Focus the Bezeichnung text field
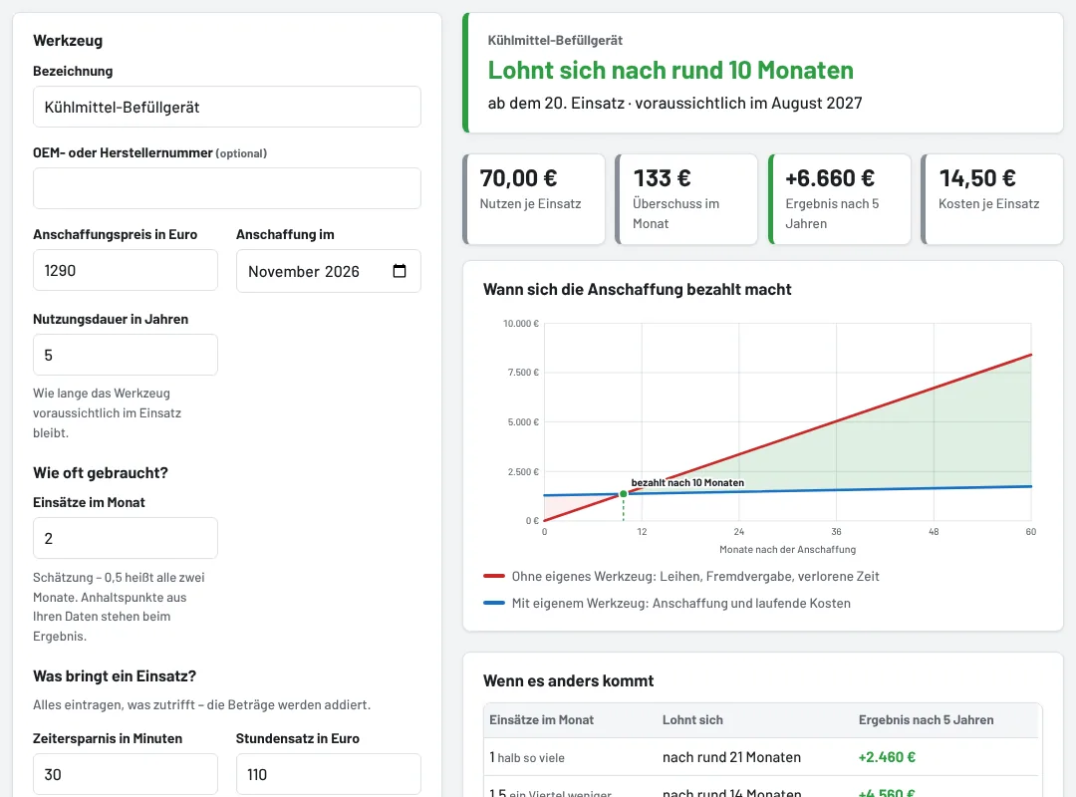Screen dimensions: 1076x797 click(x=227, y=107)
